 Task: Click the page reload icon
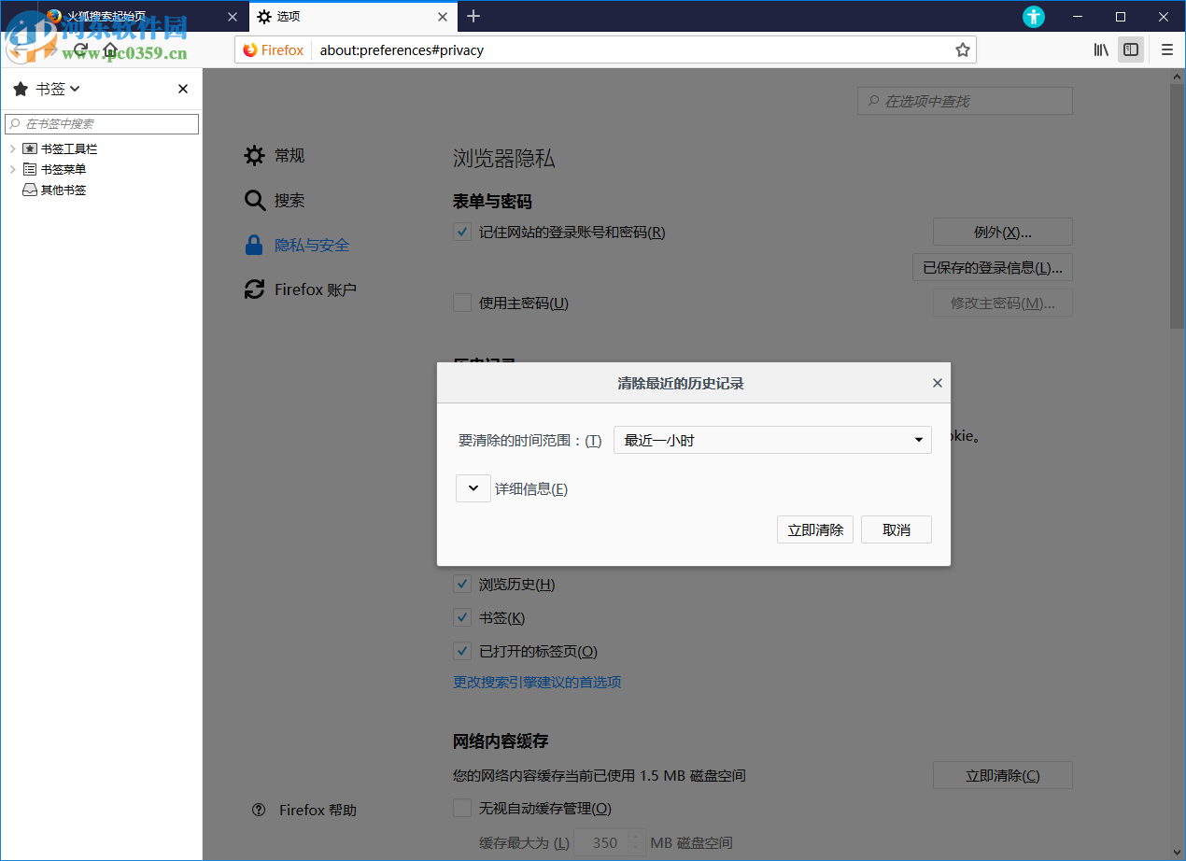79,49
